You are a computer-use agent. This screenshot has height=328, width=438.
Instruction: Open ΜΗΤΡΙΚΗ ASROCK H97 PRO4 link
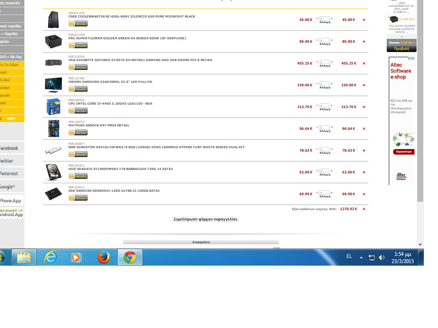tap(99, 125)
